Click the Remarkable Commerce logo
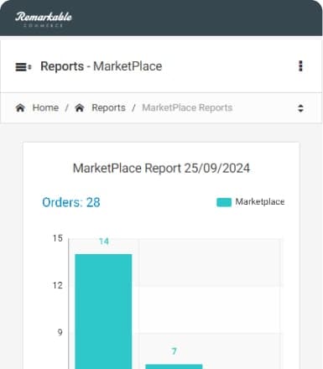Image resolution: width=323 pixels, height=369 pixels. pyautogui.click(x=44, y=19)
